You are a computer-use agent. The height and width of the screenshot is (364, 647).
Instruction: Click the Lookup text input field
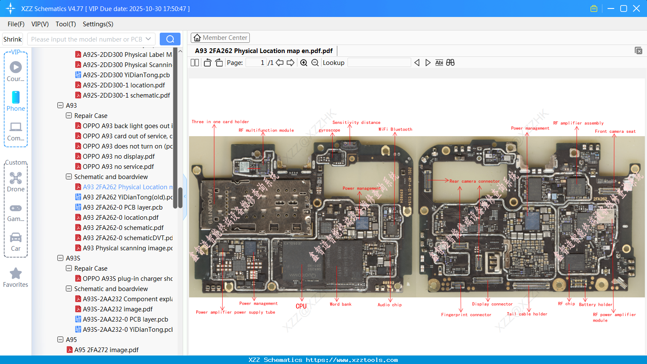[379, 63]
